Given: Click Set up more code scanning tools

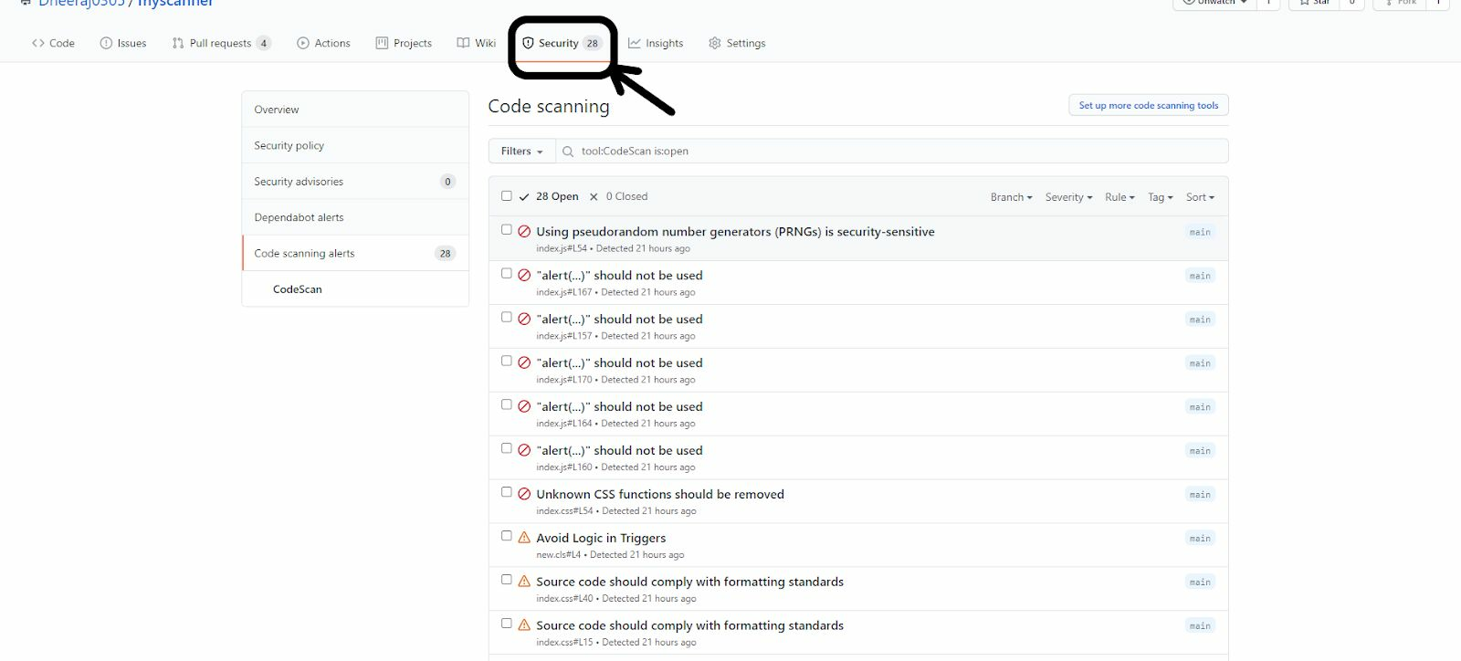Looking at the screenshot, I should (1148, 105).
